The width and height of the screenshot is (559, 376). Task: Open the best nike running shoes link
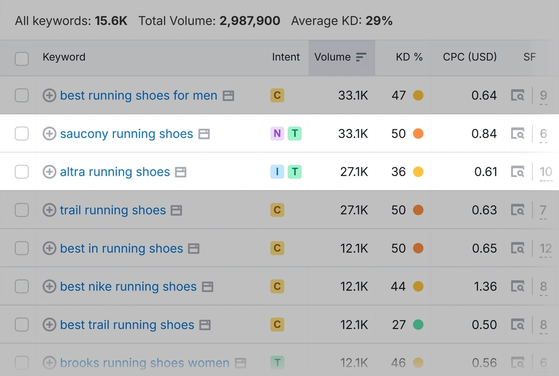(x=129, y=287)
